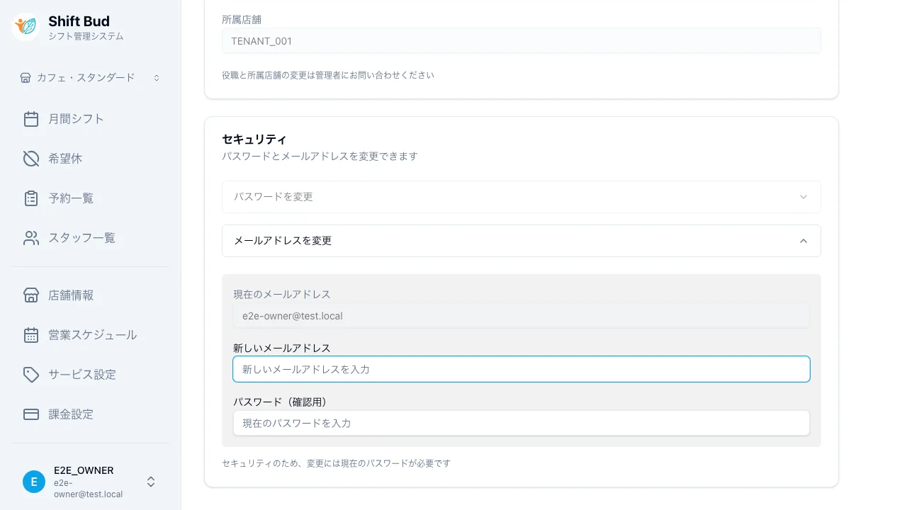Screen dimensions: 907x510
Task: Open 店舗情報 from the sidebar menu
Action: [71, 295]
